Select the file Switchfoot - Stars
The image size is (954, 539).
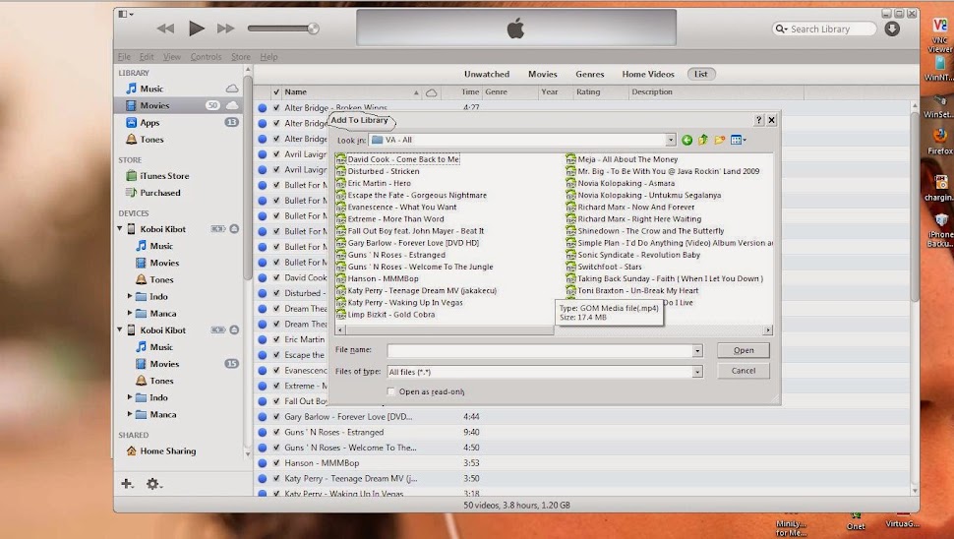click(610, 267)
